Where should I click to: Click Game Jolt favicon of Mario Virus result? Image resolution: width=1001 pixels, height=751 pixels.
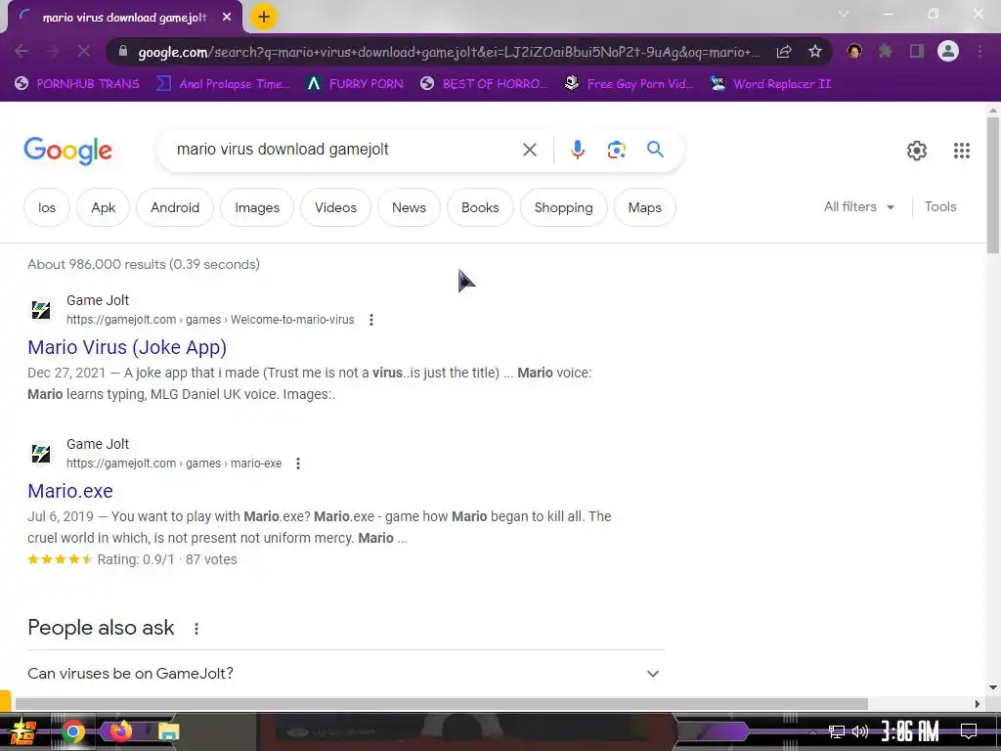coord(41,310)
